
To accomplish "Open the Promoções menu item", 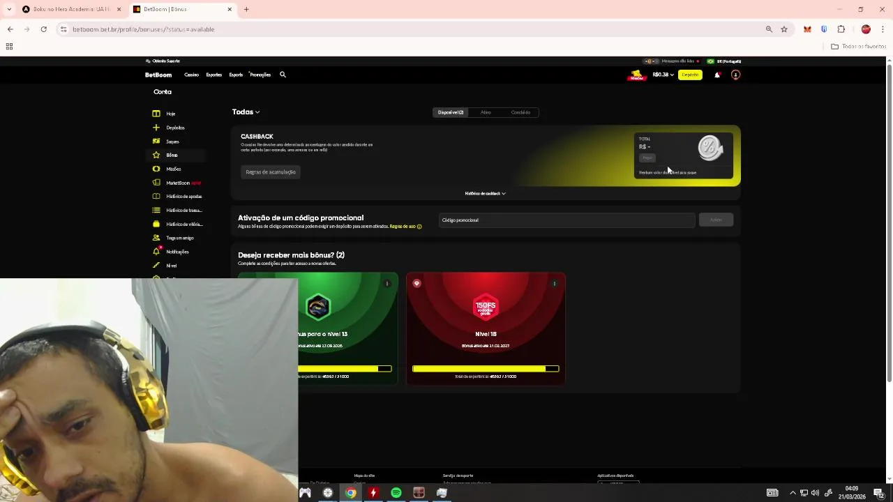I will pos(260,75).
